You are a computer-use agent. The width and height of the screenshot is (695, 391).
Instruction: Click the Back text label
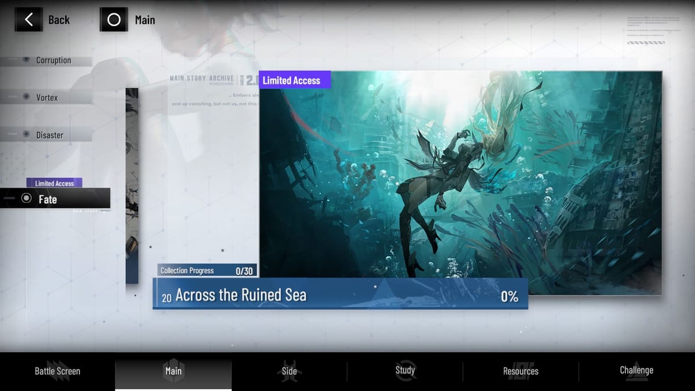click(58, 20)
